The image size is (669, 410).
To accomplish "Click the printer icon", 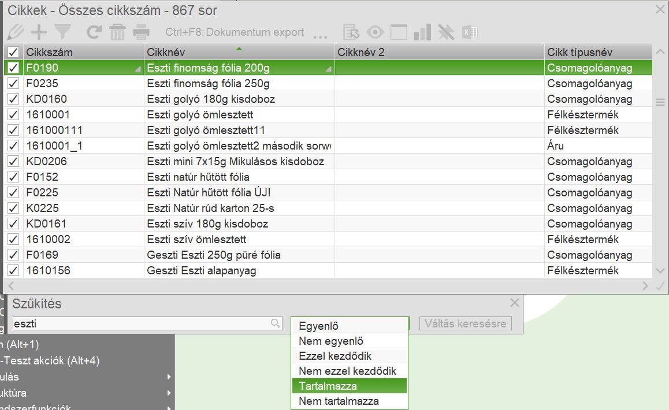I will pyautogui.click(x=141, y=32).
